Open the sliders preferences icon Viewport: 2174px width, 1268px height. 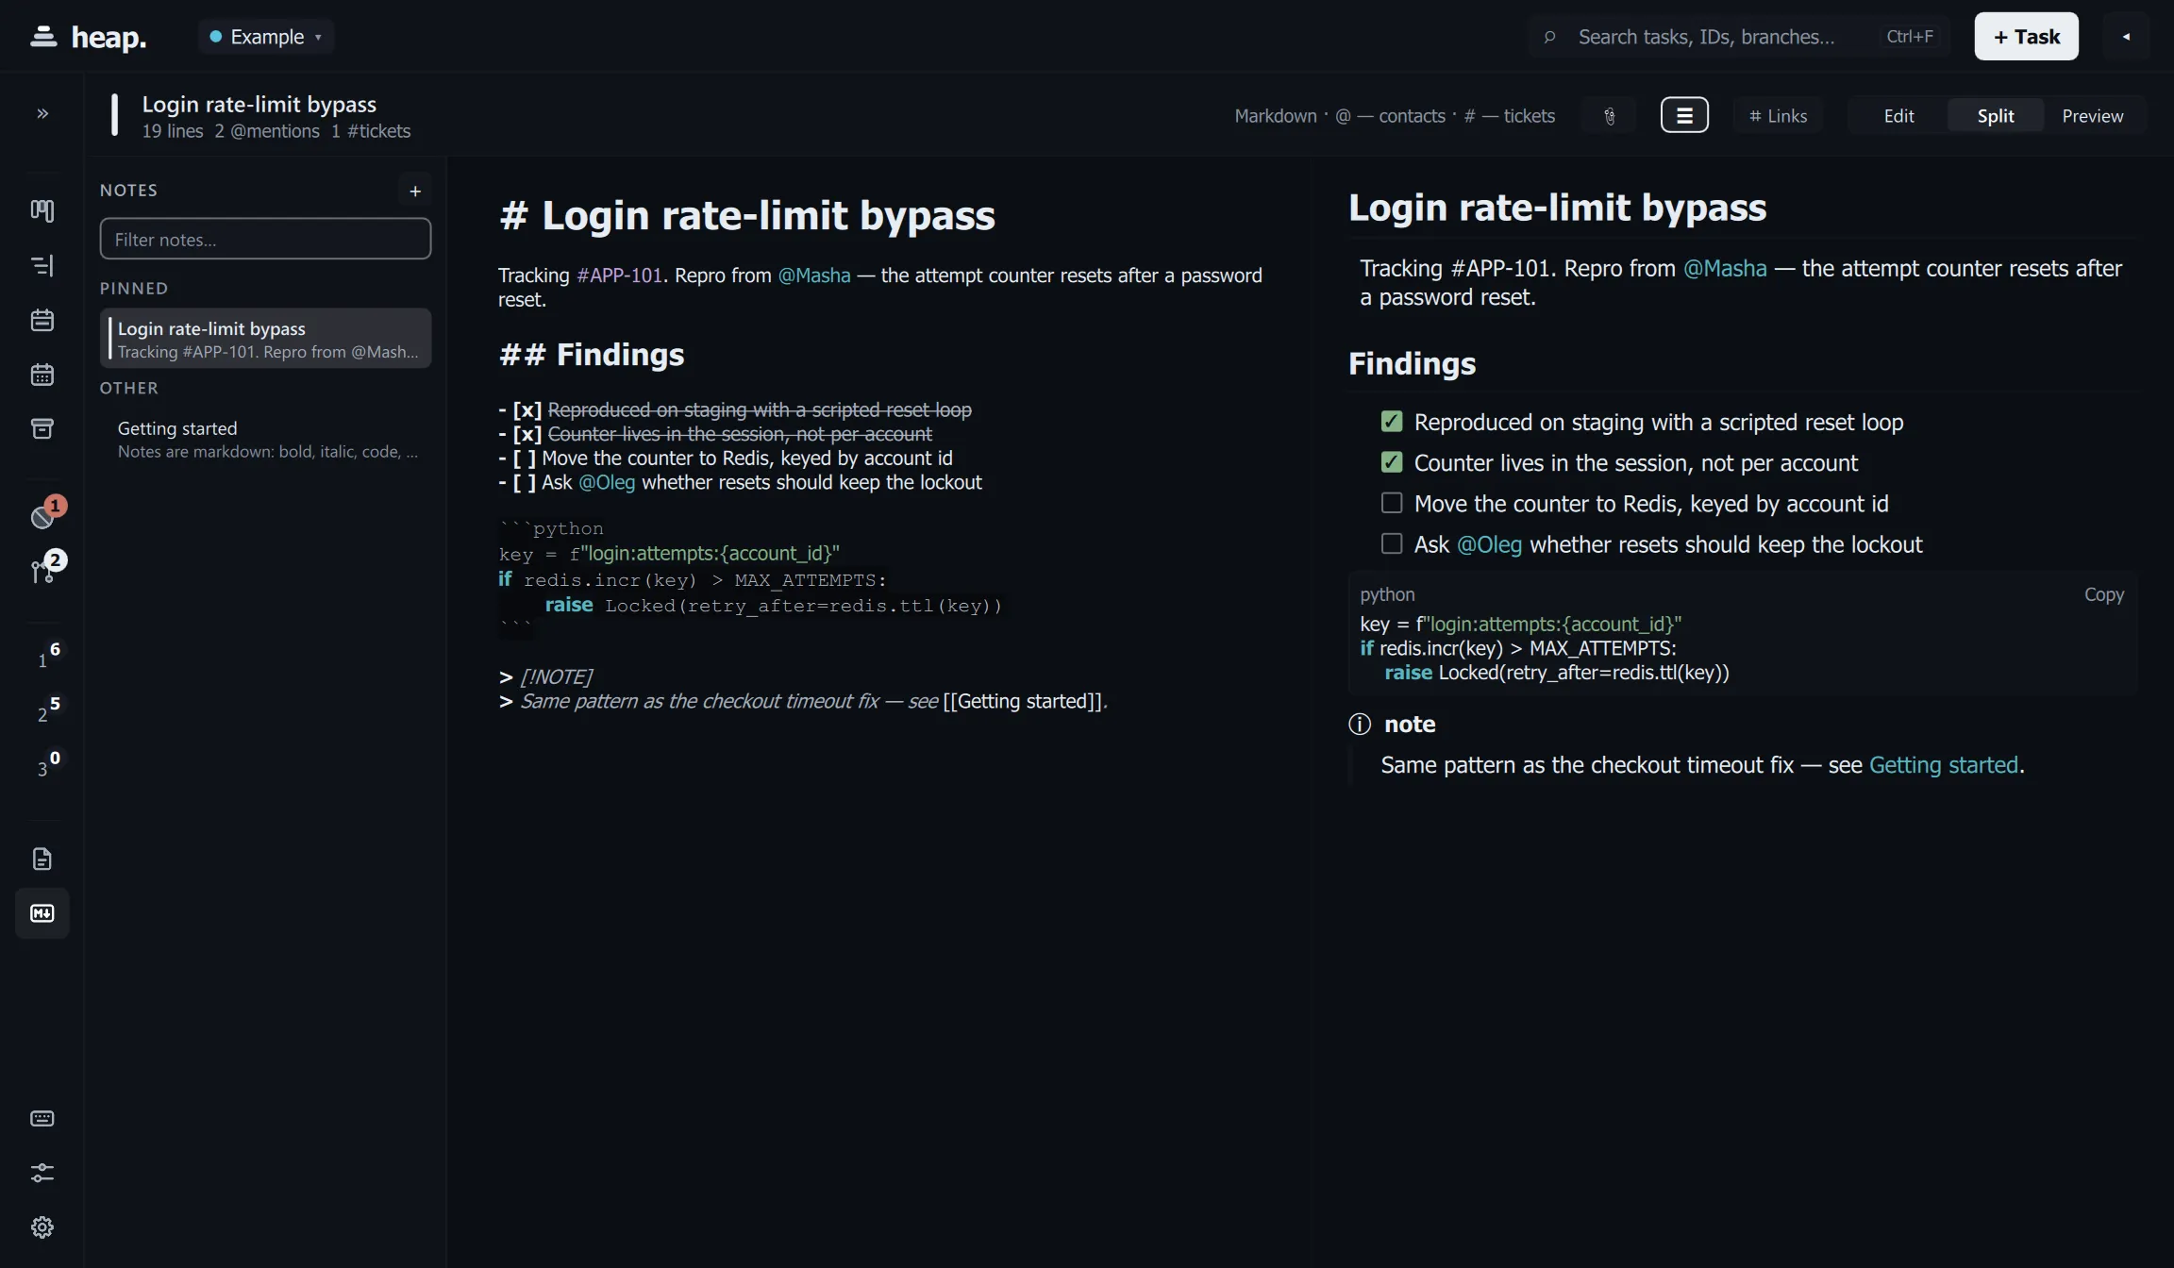pyautogui.click(x=42, y=1173)
